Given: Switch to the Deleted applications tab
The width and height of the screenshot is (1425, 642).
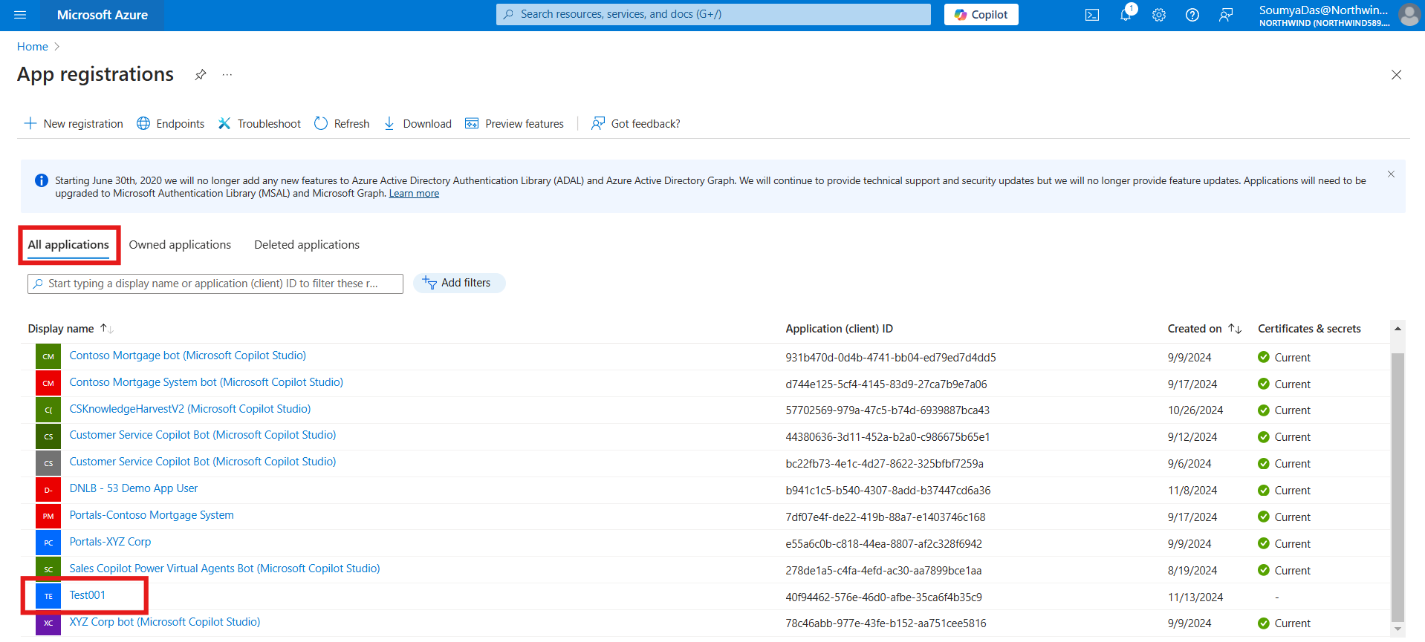Looking at the screenshot, I should point(306,245).
